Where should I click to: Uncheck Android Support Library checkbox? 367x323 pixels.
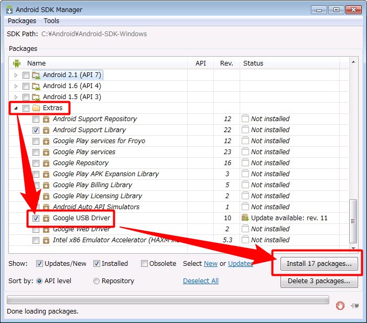click(x=36, y=130)
